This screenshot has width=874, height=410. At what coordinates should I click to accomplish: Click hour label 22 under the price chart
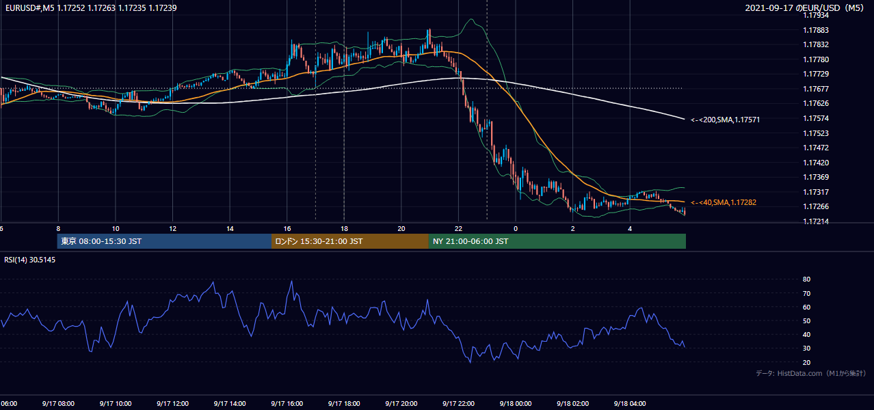(458, 228)
